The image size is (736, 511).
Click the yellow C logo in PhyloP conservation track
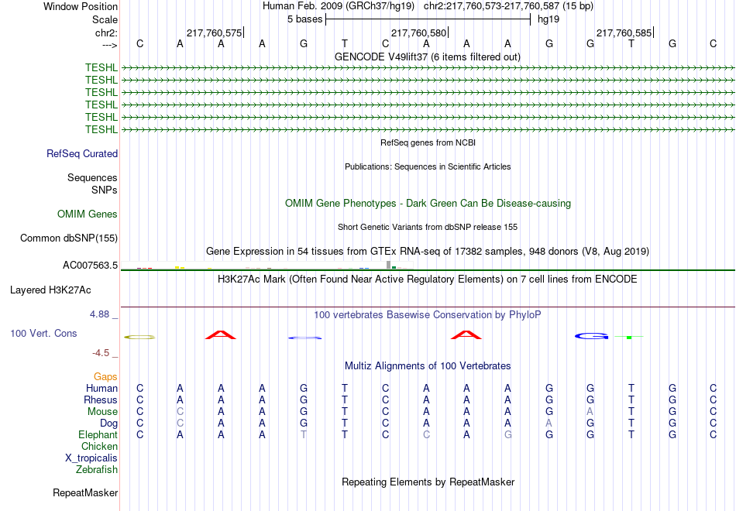[x=139, y=337]
